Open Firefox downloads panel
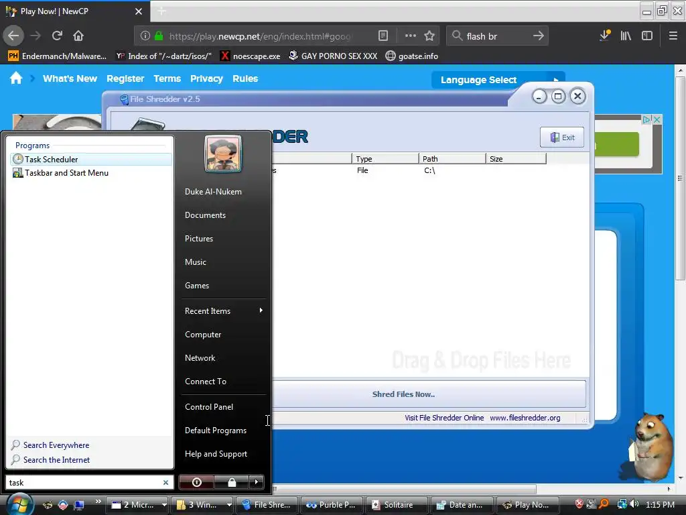The width and height of the screenshot is (686, 515). click(605, 36)
